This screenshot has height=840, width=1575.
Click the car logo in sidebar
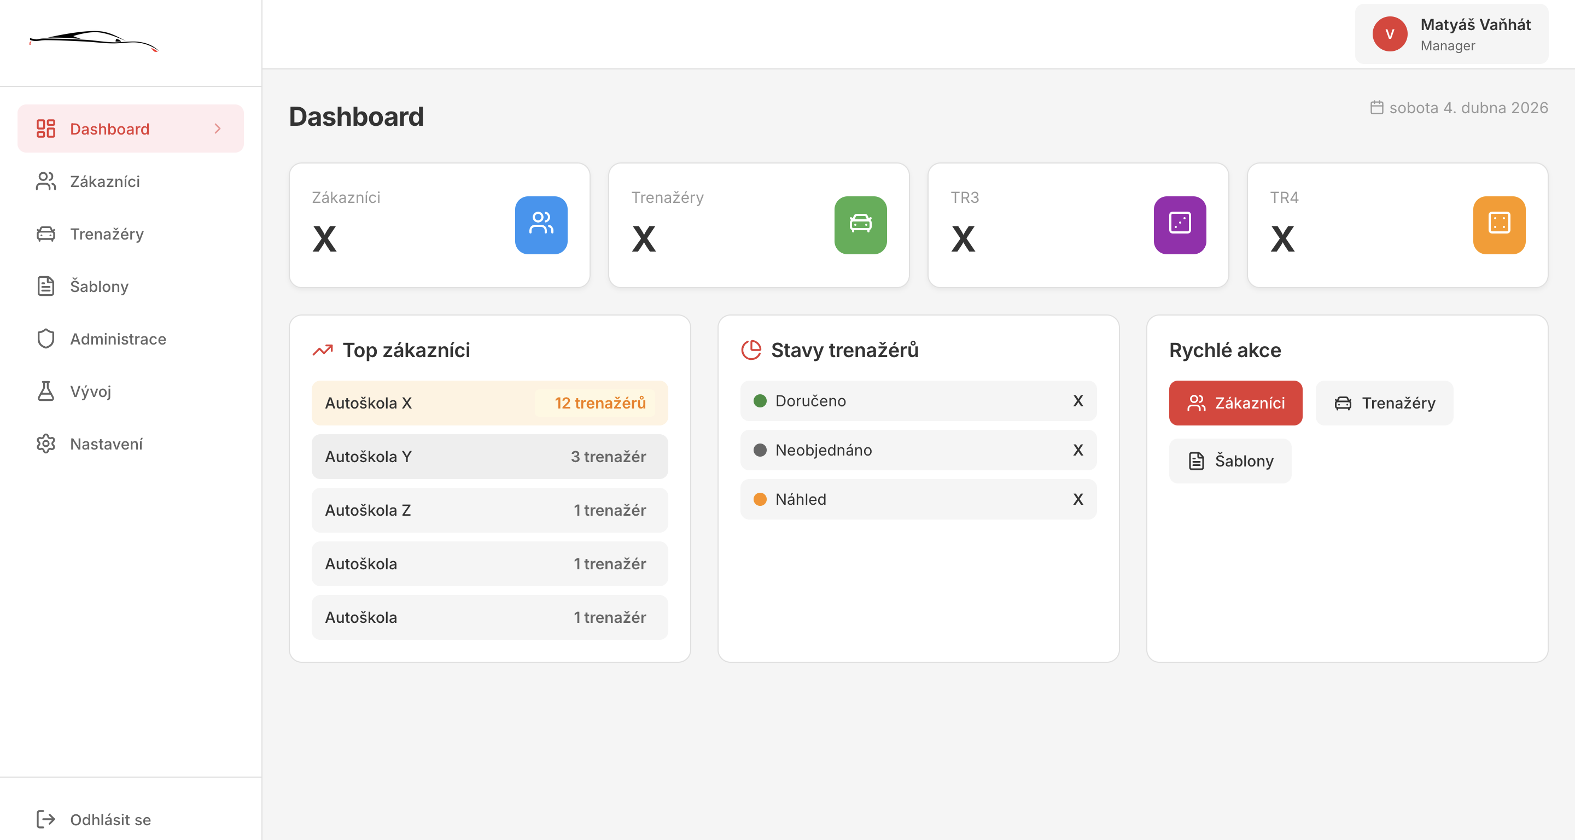94,41
